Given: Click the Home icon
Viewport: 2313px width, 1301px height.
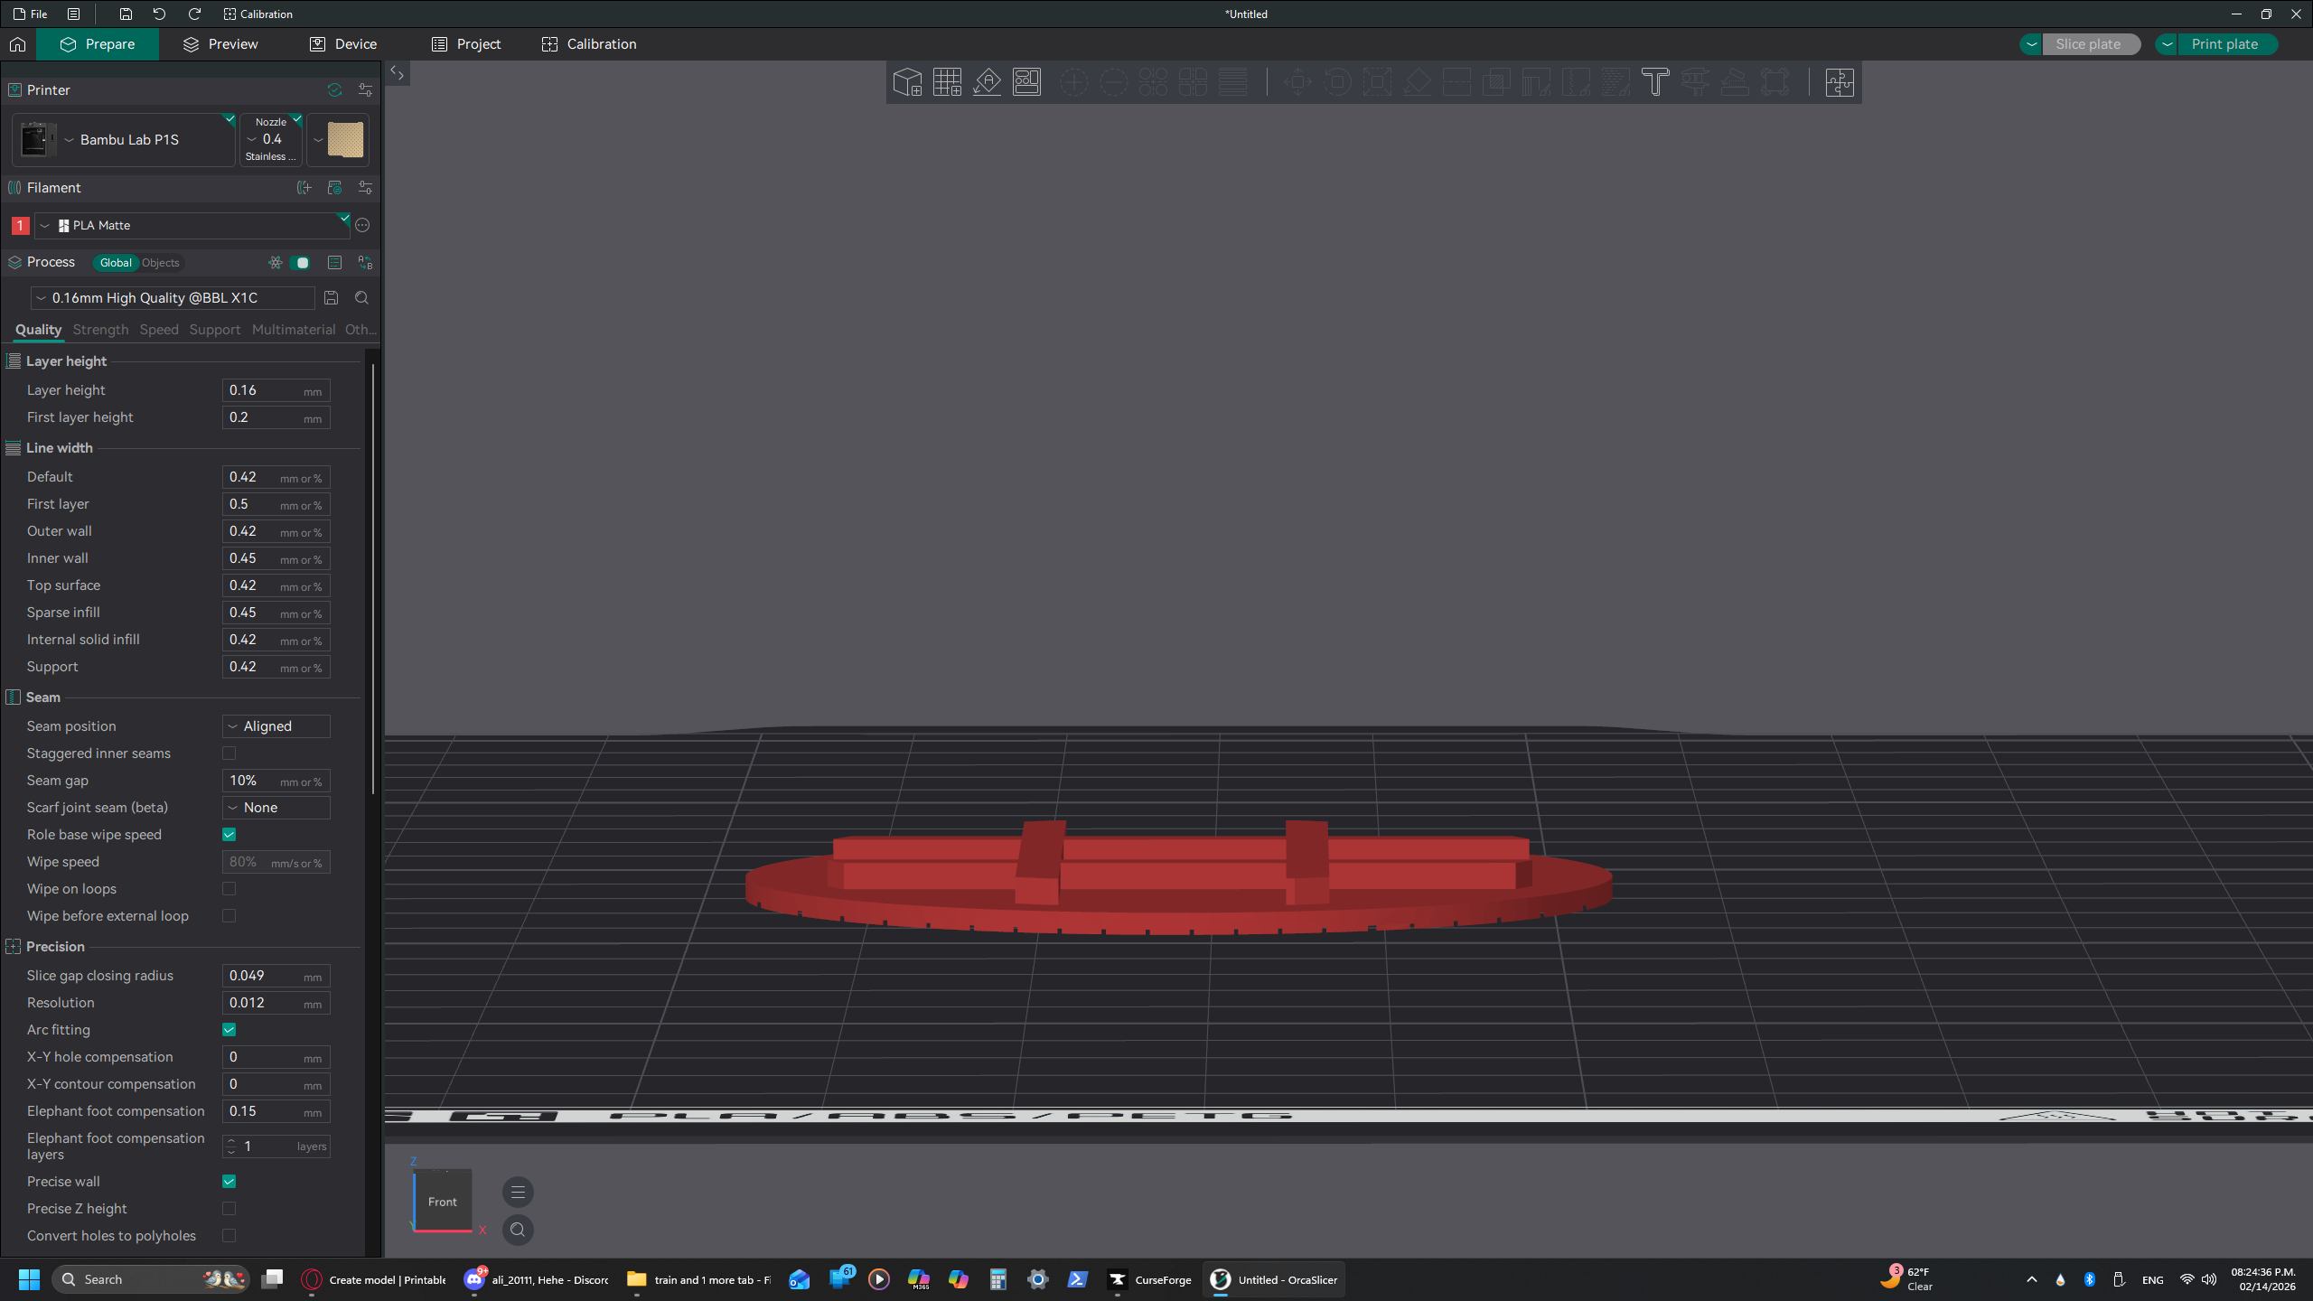Looking at the screenshot, I should point(17,44).
